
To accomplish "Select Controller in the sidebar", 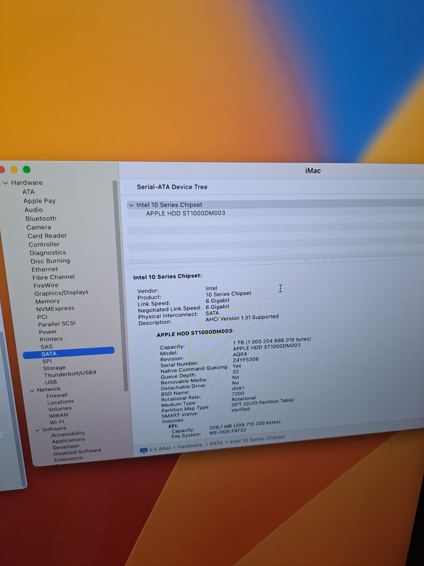I will 44,244.
